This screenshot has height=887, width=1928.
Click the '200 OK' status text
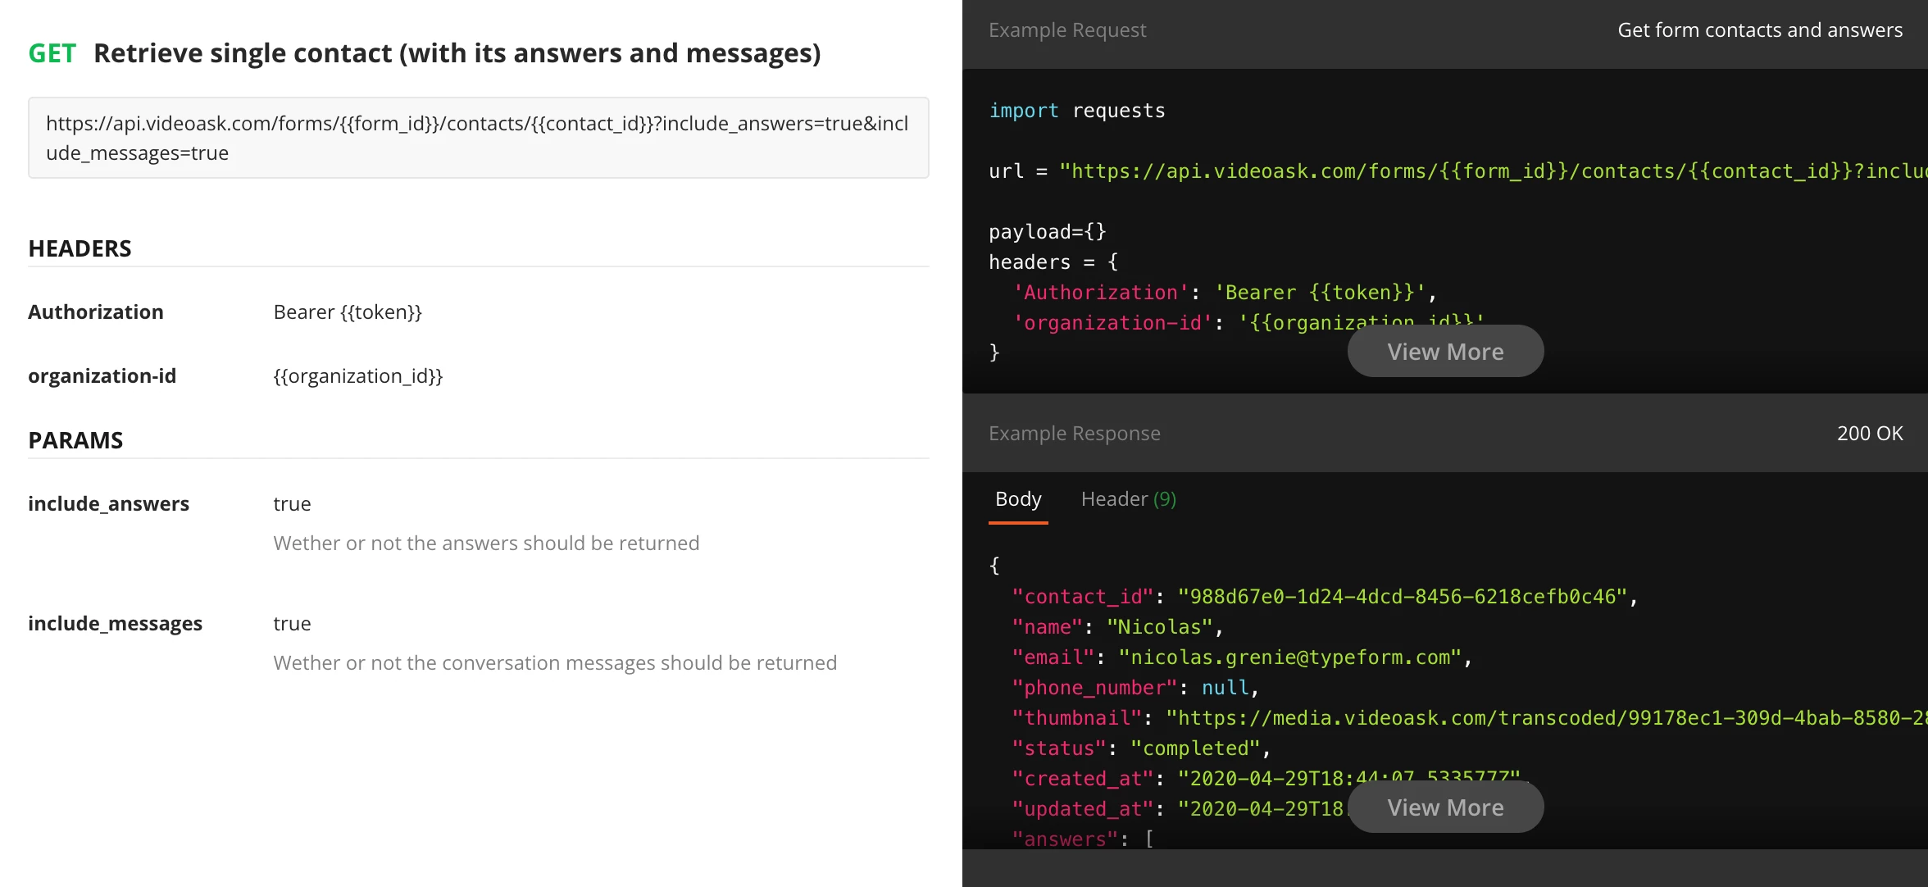1870,434
